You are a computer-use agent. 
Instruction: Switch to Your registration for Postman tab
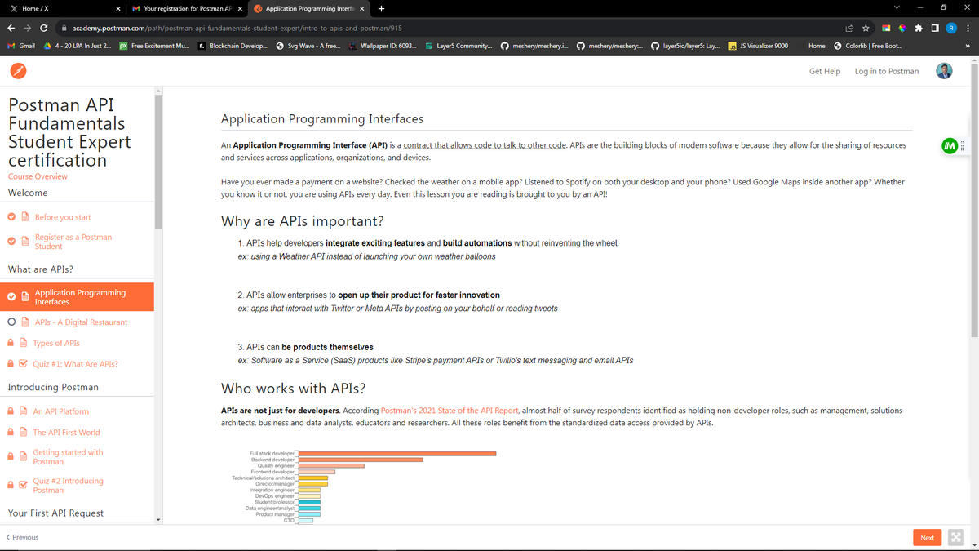[187, 8]
